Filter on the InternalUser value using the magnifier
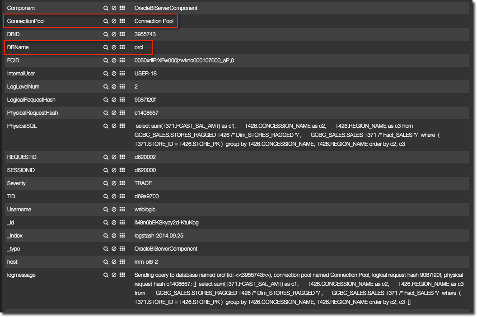Viewport: 477px width, 317px height. click(106, 74)
